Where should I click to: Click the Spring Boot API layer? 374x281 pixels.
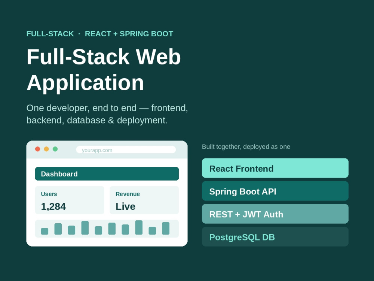[275, 191]
